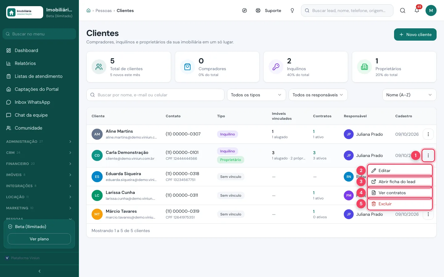
Task: Expand the LOCAÇÃO menu section
Action: (x=39, y=197)
